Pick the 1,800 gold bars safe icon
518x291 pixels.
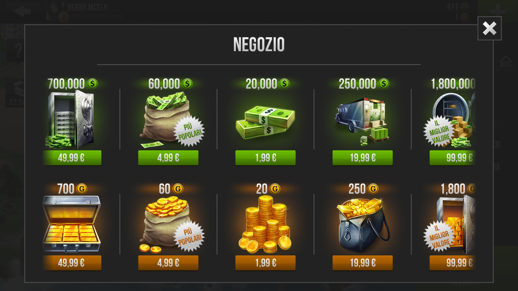pyautogui.click(x=450, y=224)
